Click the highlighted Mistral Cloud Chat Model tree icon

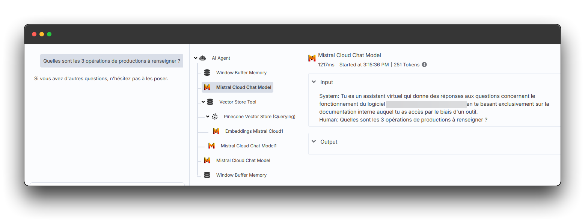207,87
